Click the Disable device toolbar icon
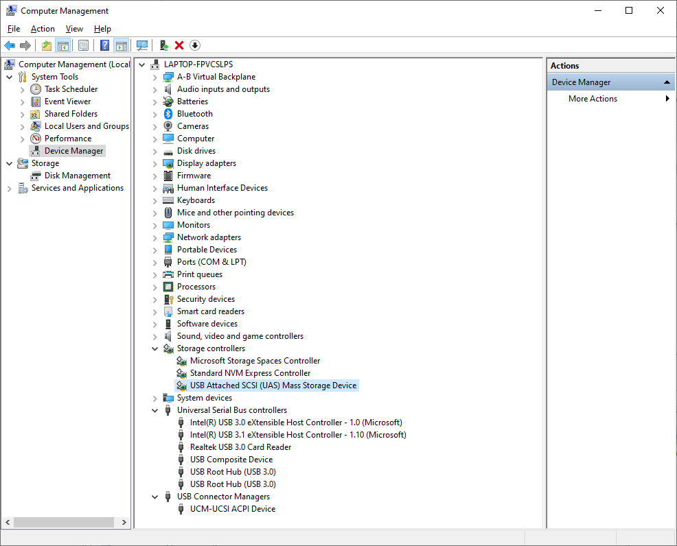Image resolution: width=677 pixels, height=546 pixels. (x=194, y=45)
